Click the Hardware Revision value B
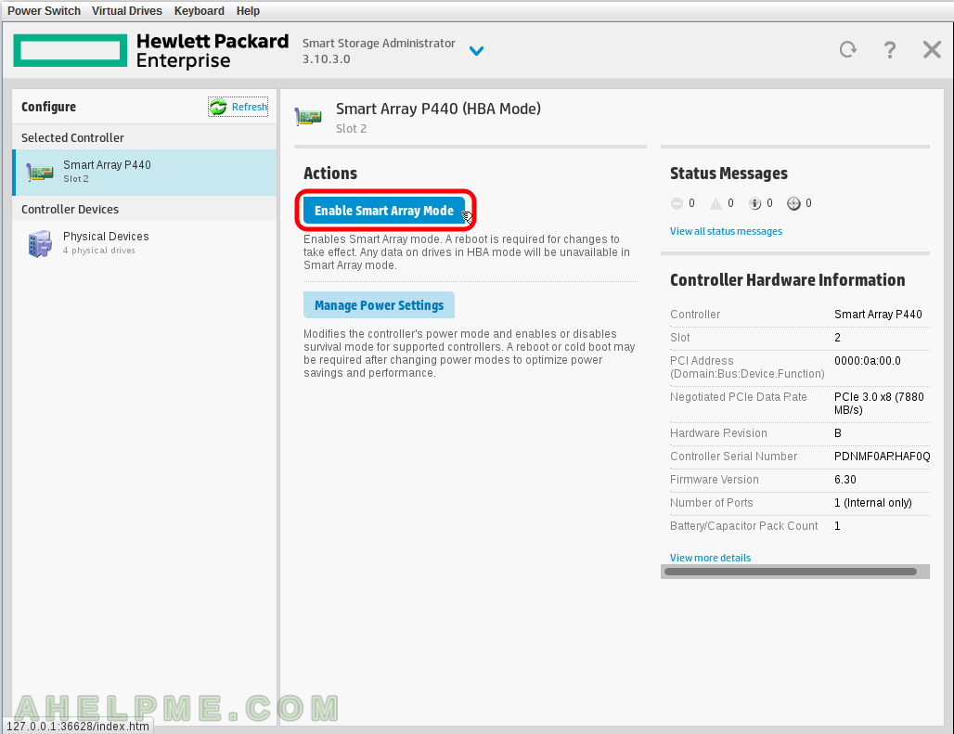The image size is (954, 734). pyautogui.click(x=838, y=433)
